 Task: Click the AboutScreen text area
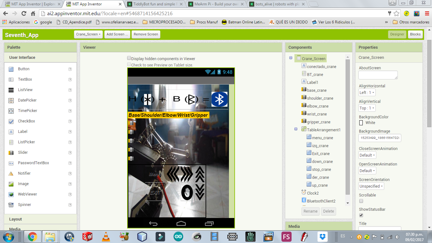pos(378,75)
